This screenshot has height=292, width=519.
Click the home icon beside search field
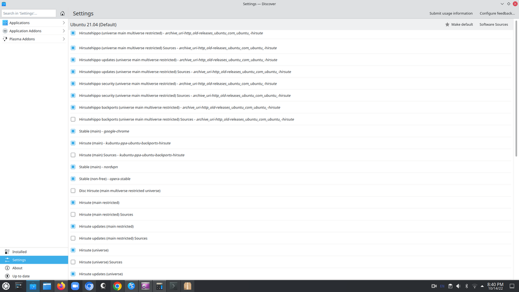point(62,13)
